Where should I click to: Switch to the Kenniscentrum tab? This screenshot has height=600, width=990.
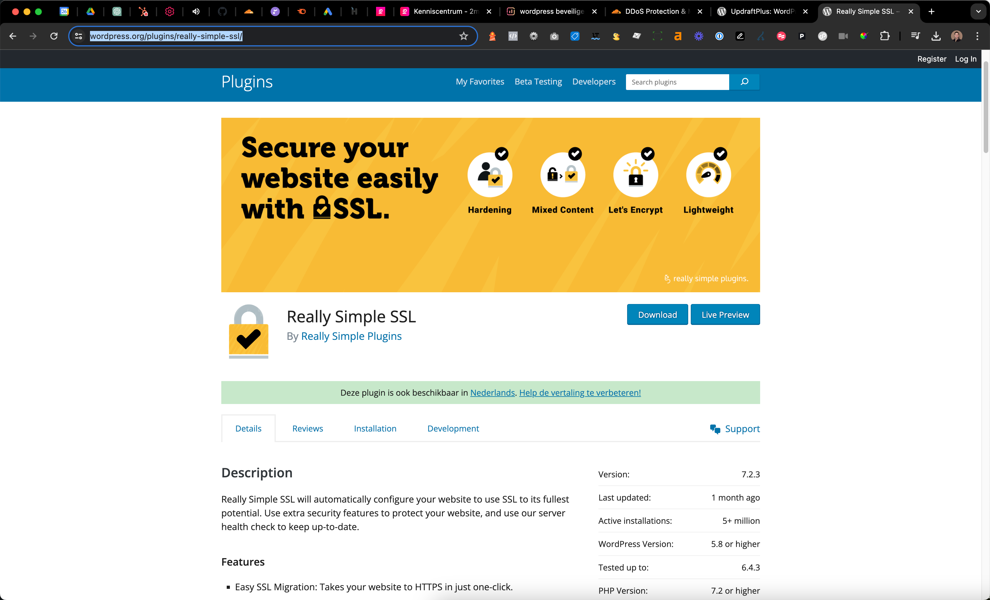tap(446, 11)
